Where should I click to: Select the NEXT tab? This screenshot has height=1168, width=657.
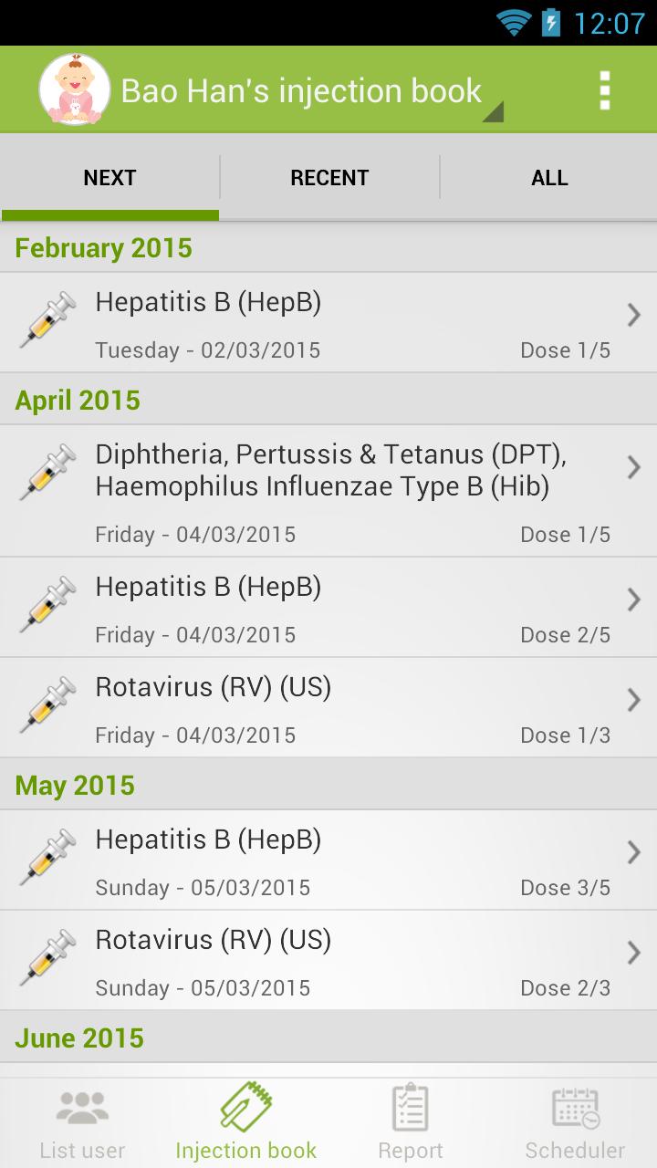coord(109,178)
